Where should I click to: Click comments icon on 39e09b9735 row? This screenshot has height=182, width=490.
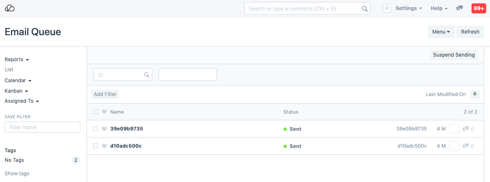click(x=466, y=129)
